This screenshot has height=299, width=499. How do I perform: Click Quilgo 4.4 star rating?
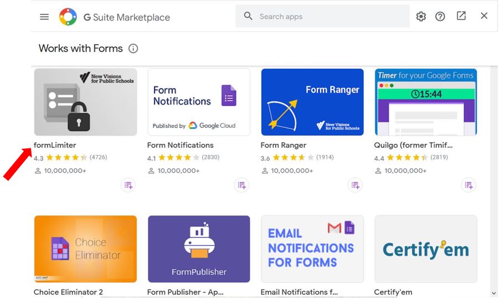point(408,157)
